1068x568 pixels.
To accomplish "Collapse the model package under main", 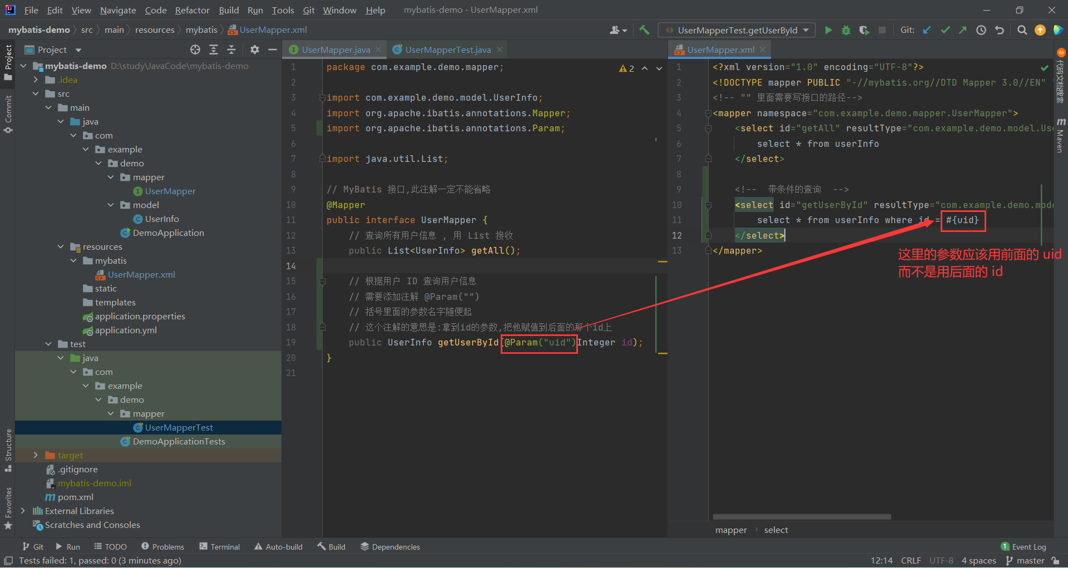I will pyautogui.click(x=111, y=205).
